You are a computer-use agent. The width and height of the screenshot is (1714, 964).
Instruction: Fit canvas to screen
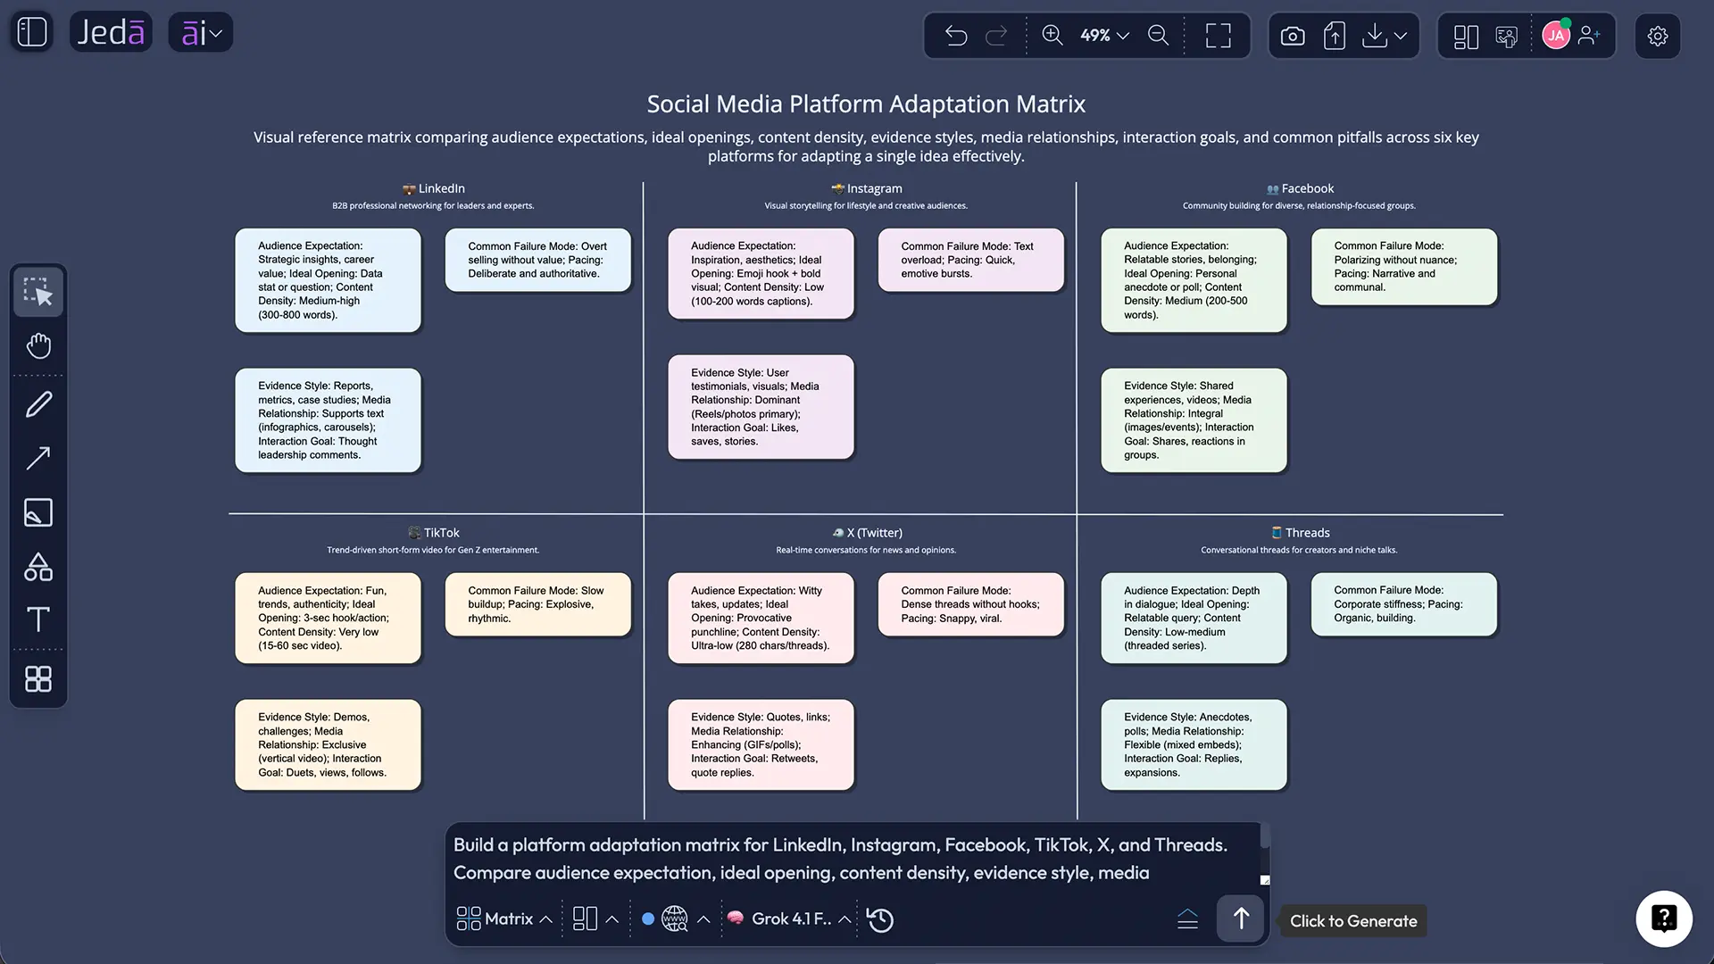pyautogui.click(x=1219, y=35)
